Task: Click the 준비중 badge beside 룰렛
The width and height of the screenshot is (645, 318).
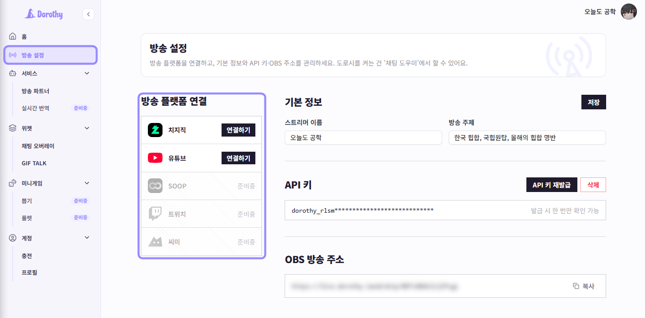Action: click(x=81, y=218)
